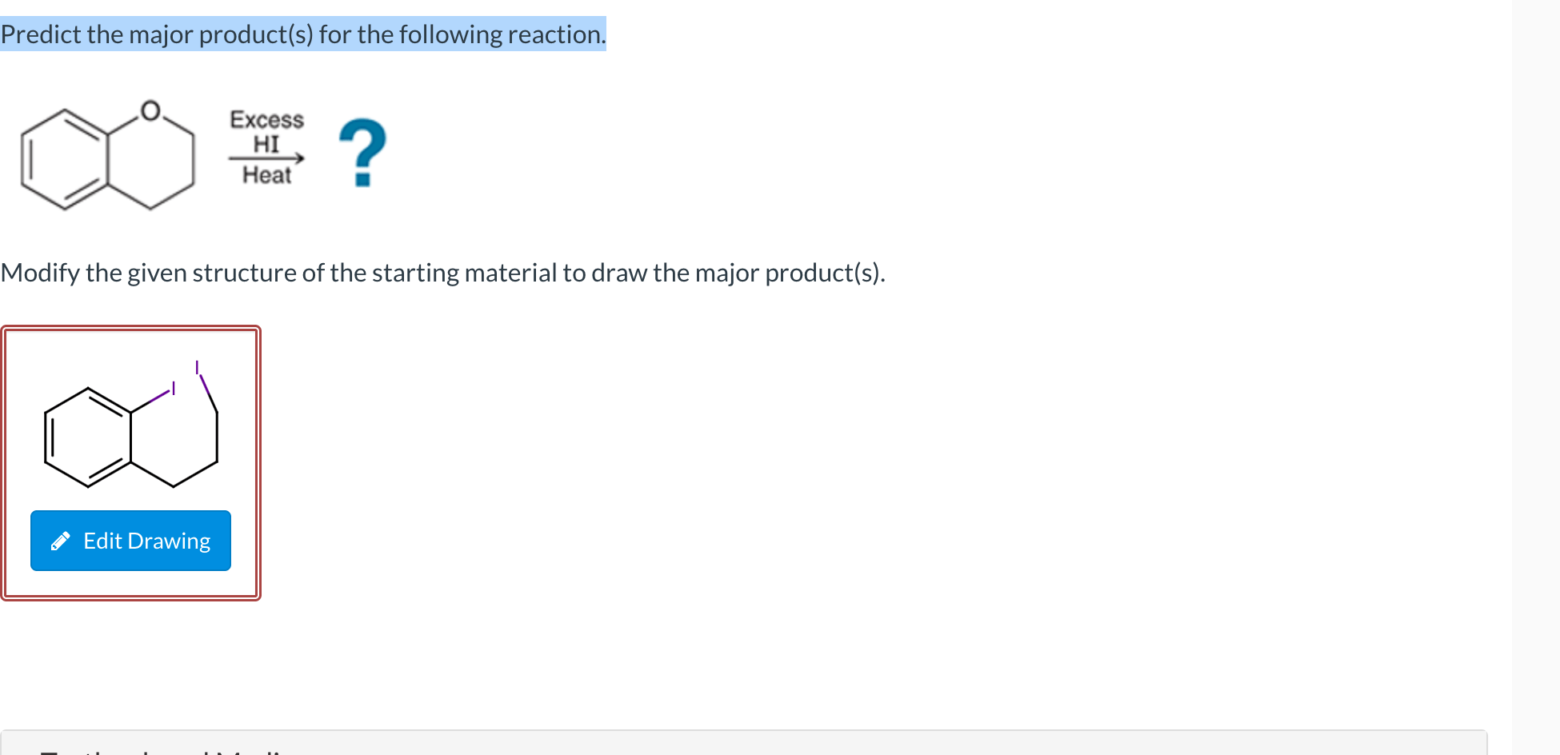
Task: Click the iodine attached to the benzene ring
Action: tap(173, 389)
